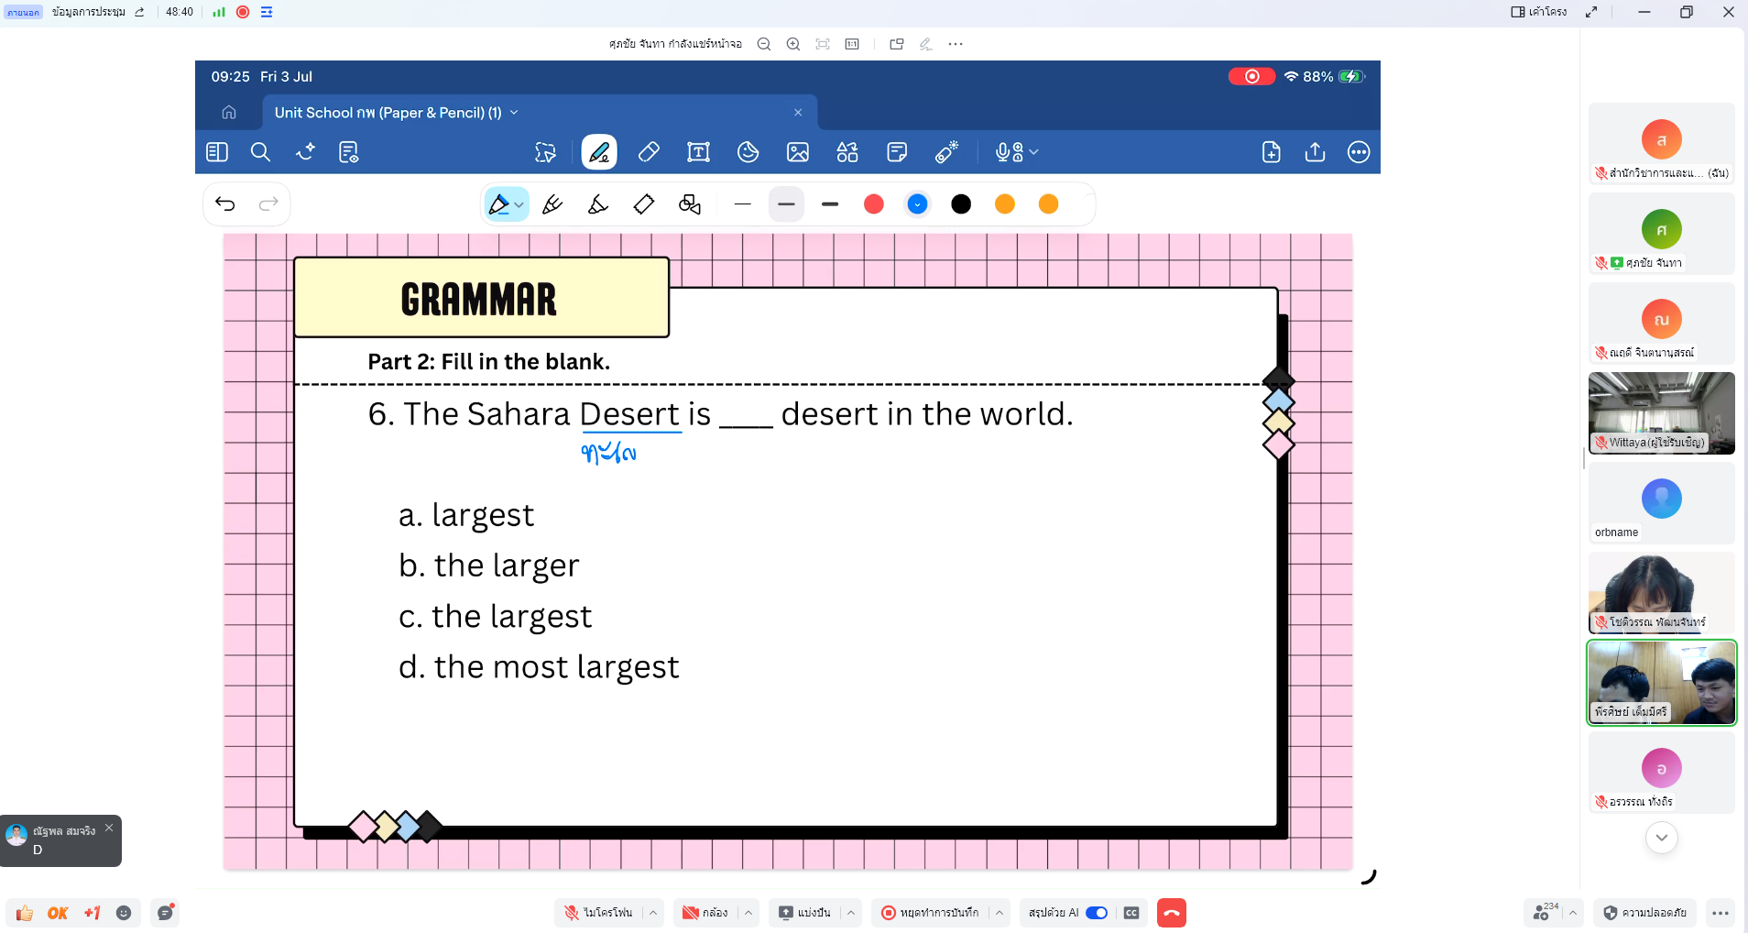Redo the stroke in Goodnotes

click(268, 203)
